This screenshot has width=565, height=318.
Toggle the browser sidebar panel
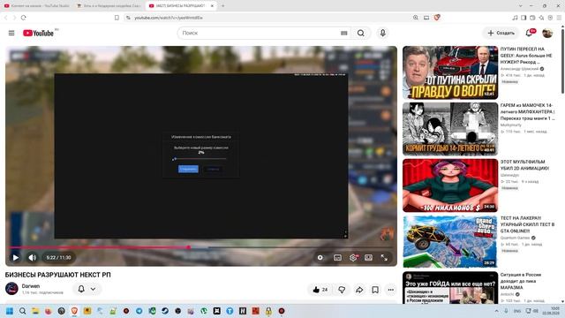pos(524,18)
